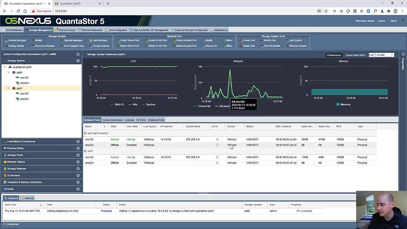This screenshot has height=229, width=407.
Task: Bookmark this page star icon
Action: 326,11
